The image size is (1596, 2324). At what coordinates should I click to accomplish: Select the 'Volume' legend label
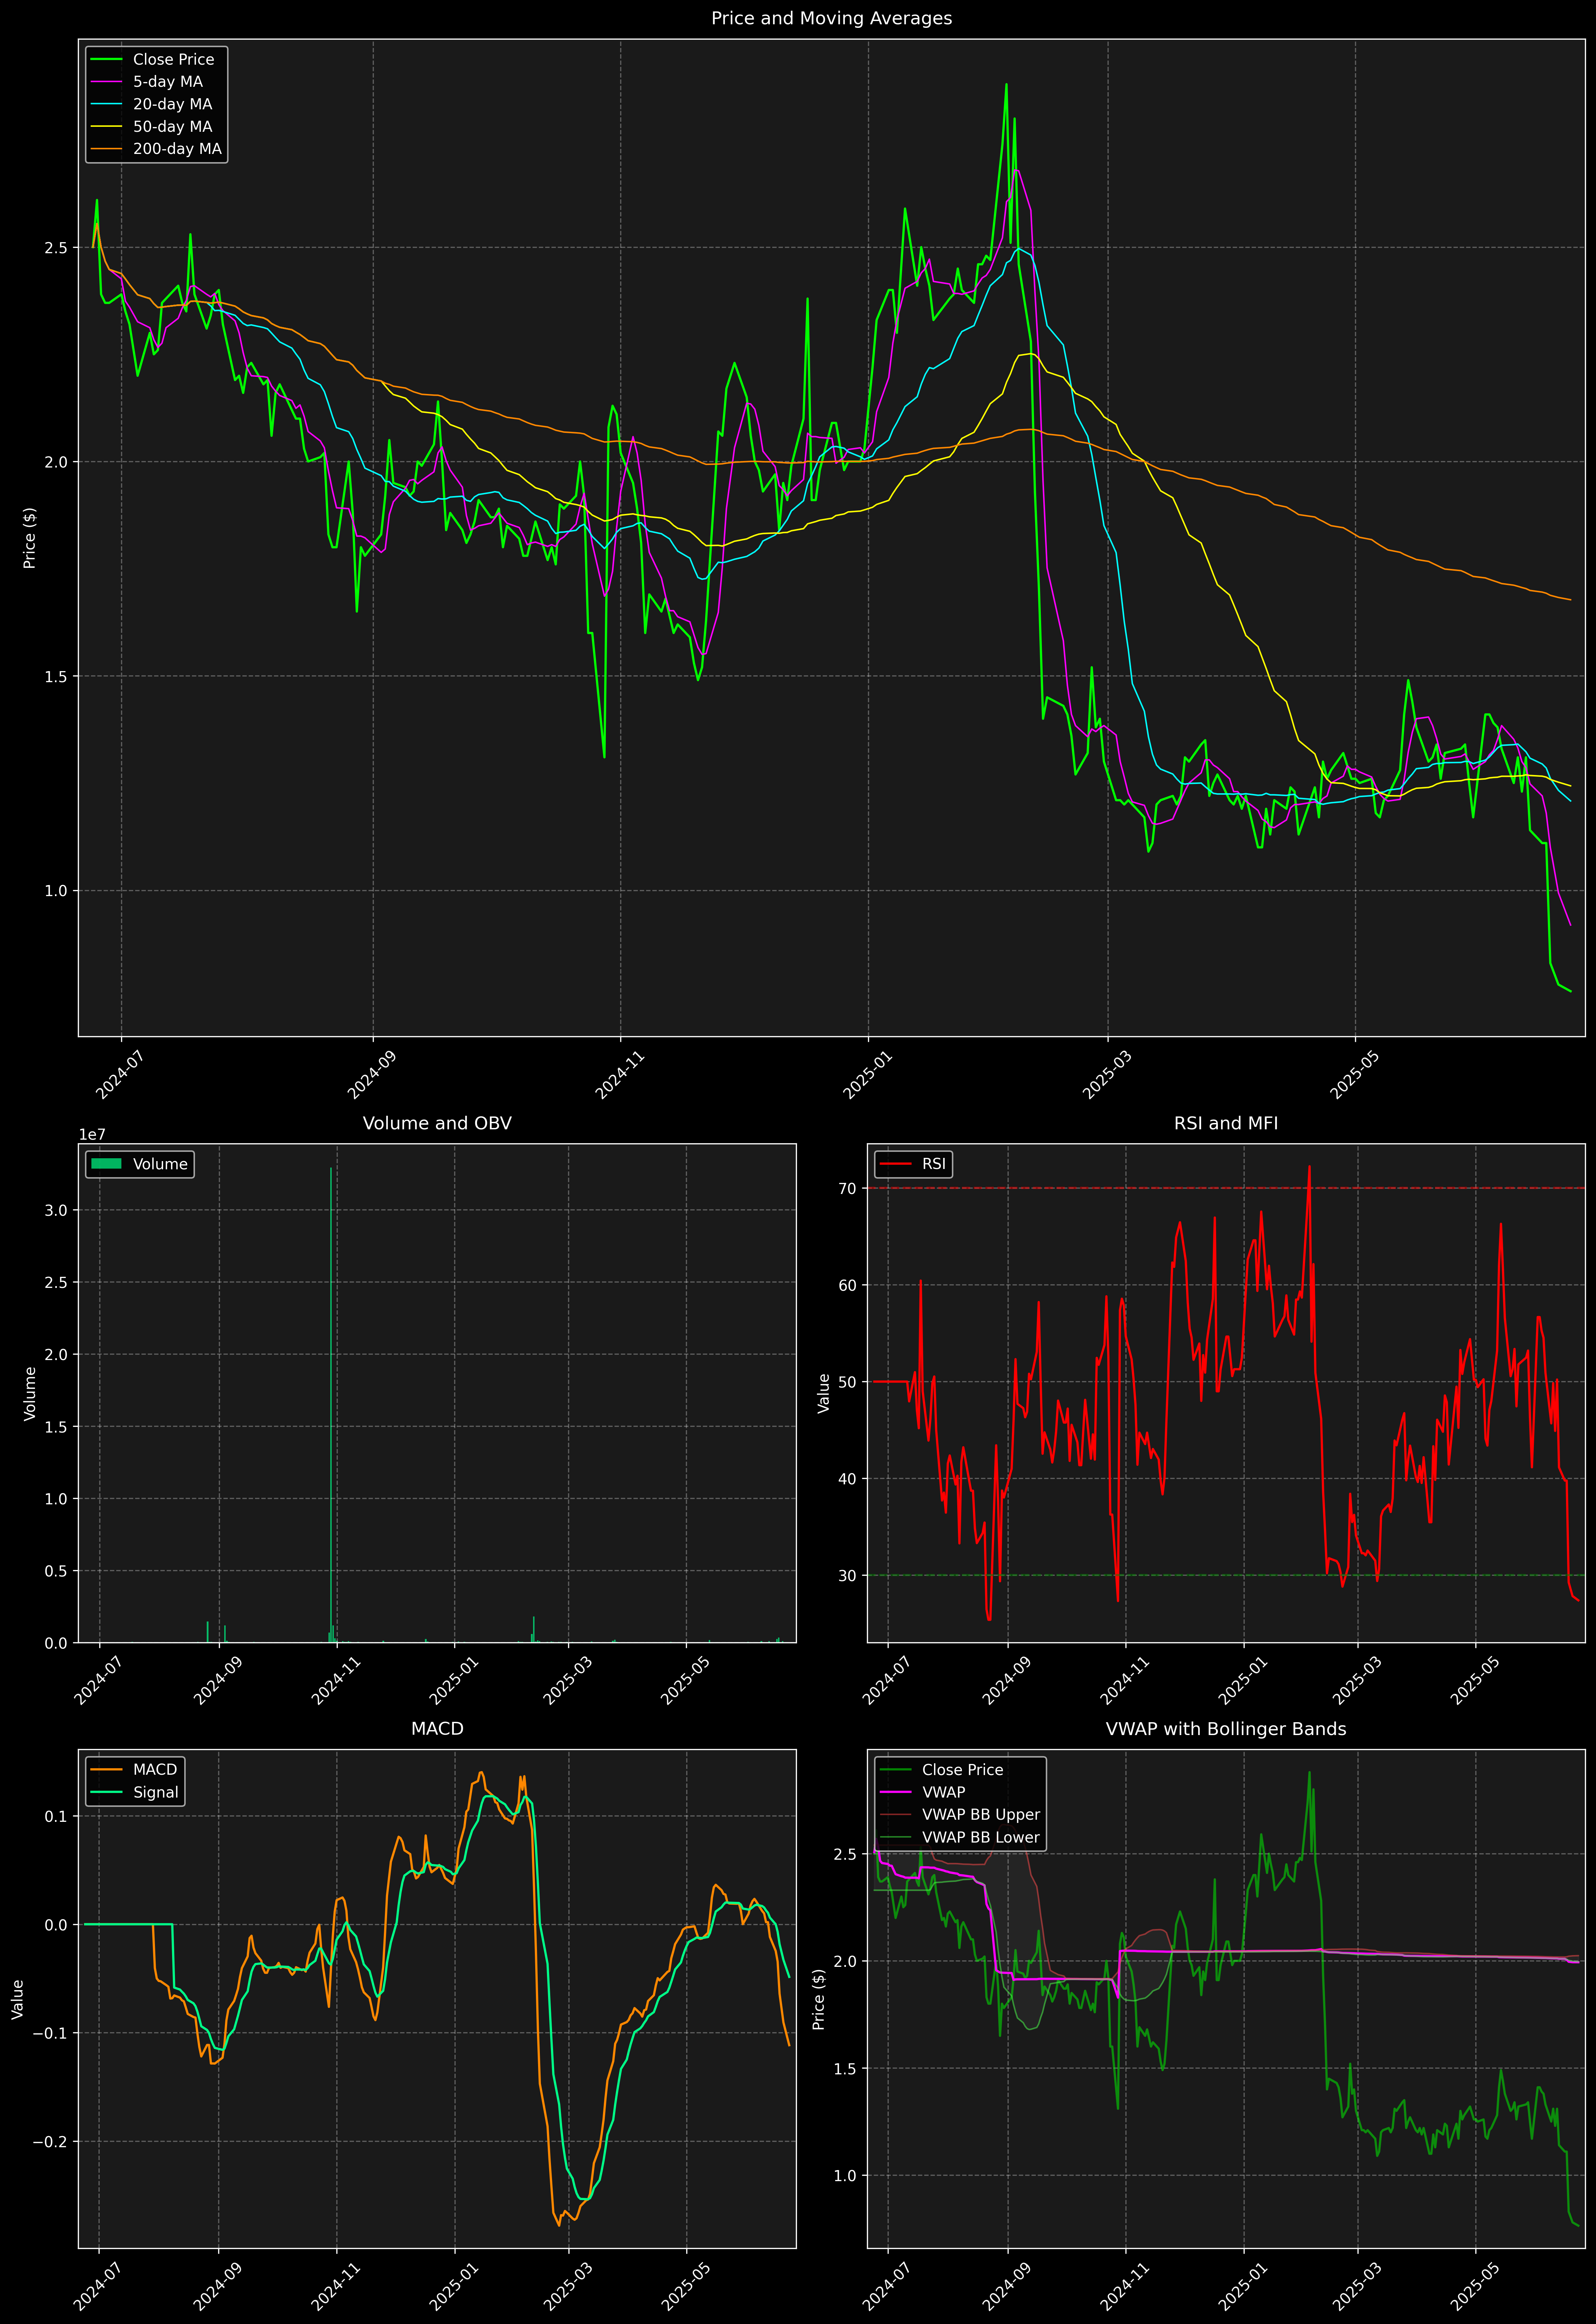(x=160, y=1164)
